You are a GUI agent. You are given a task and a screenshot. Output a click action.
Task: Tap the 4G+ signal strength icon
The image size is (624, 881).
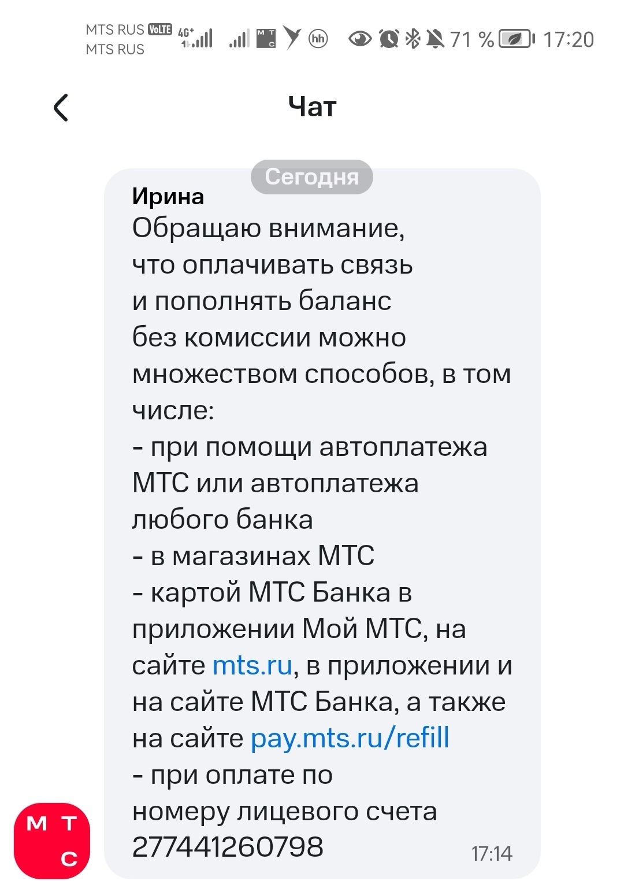tap(195, 38)
